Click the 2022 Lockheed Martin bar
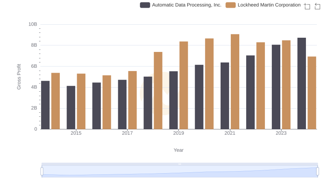 [x=260, y=86]
